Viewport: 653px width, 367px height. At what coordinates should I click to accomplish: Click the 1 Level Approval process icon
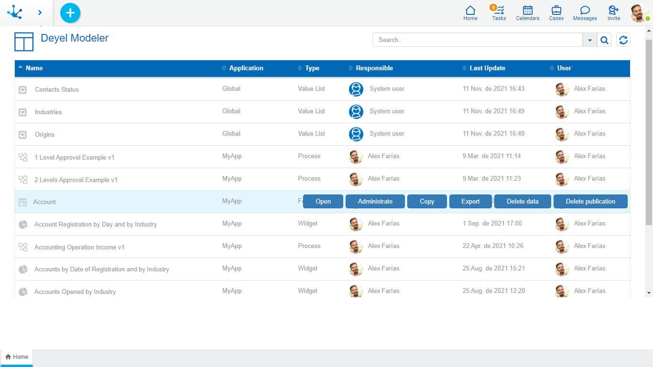pos(23,157)
